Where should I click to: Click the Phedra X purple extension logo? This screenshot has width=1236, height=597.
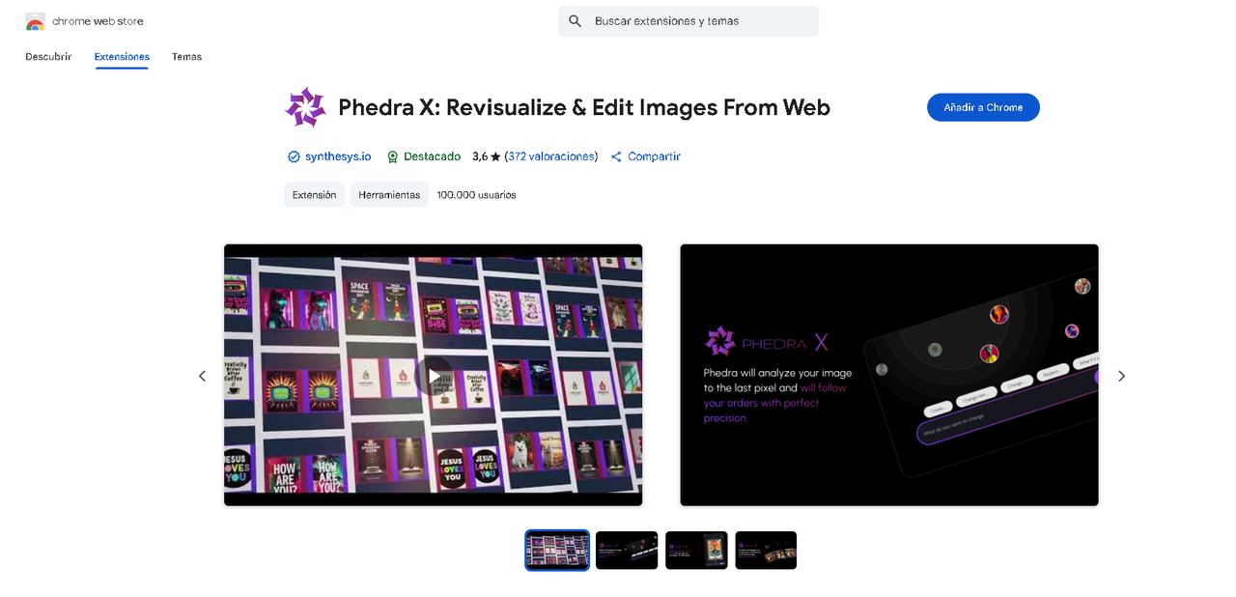click(x=305, y=107)
